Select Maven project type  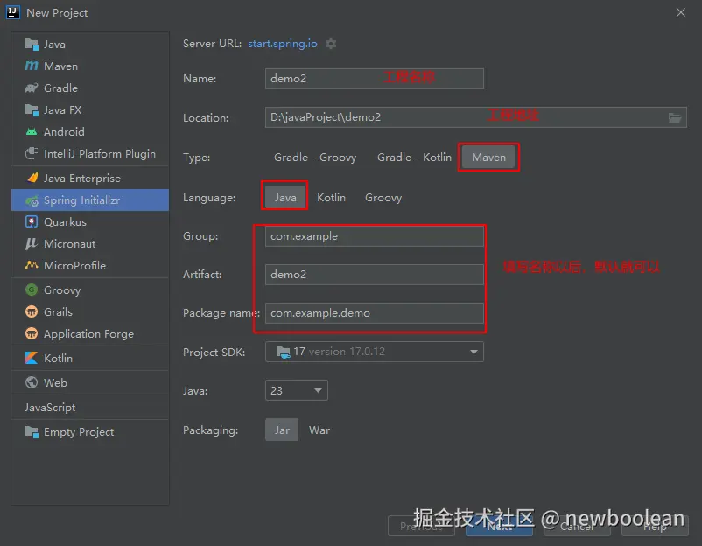coord(488,157)
